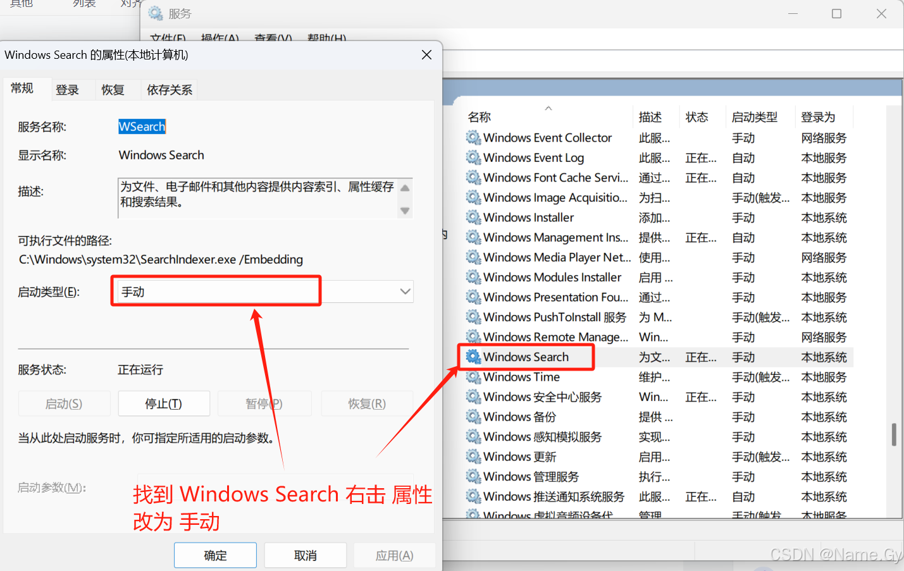The height and width of the screenshot is (571, 904).
Task: Minimize the 服务 window
Action: point(793,13)
